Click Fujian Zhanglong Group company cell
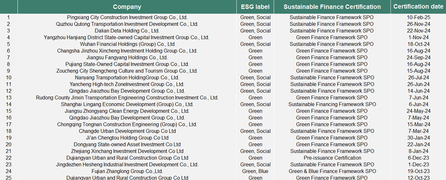Image resolution: width=446 pixels, height=180 pixels. point(127,171)
